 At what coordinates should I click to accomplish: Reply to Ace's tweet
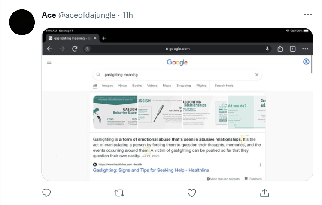[46, 193]
